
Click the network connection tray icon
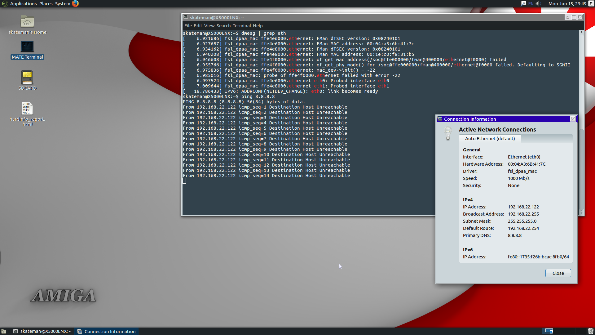(x=523, y=4)
